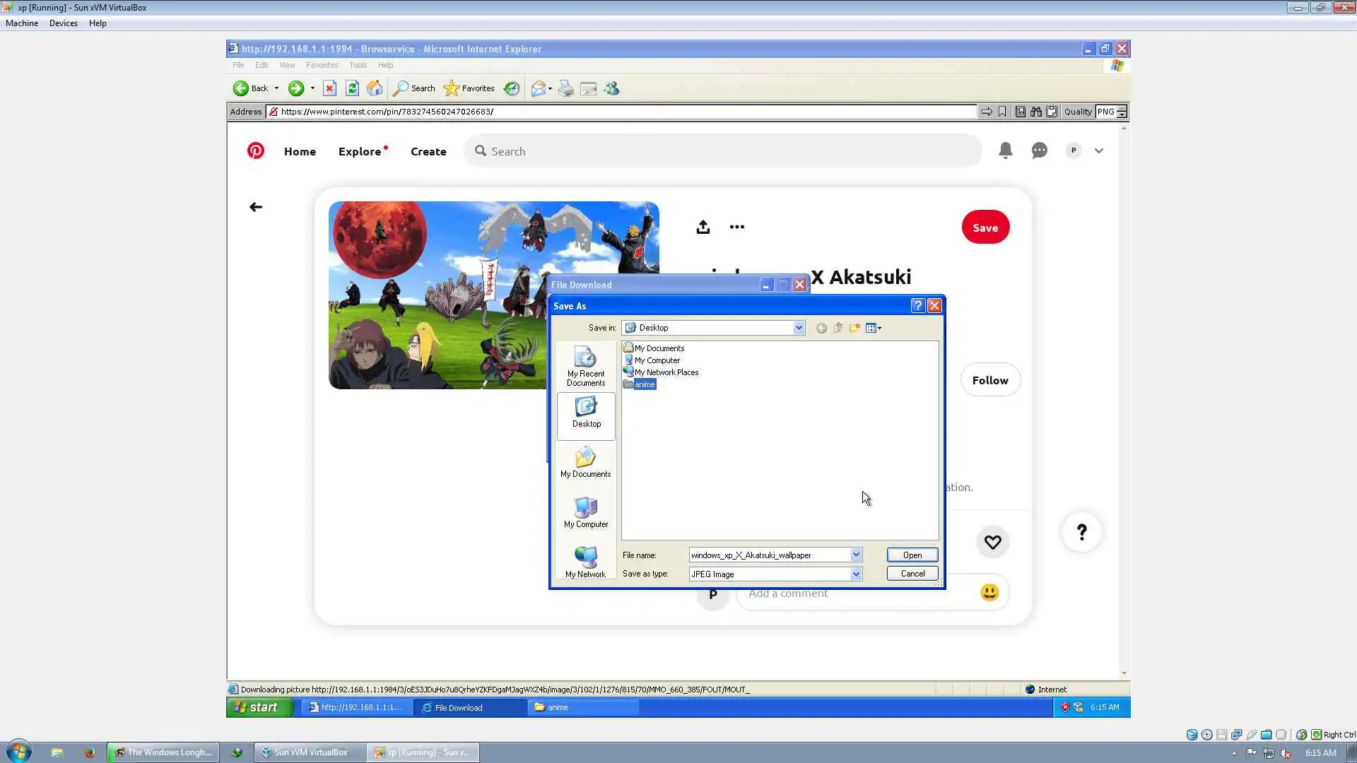Viewport: 1357px width, 763px height.
Task: Click the IE Home toolbar icon
Action: 375,88
